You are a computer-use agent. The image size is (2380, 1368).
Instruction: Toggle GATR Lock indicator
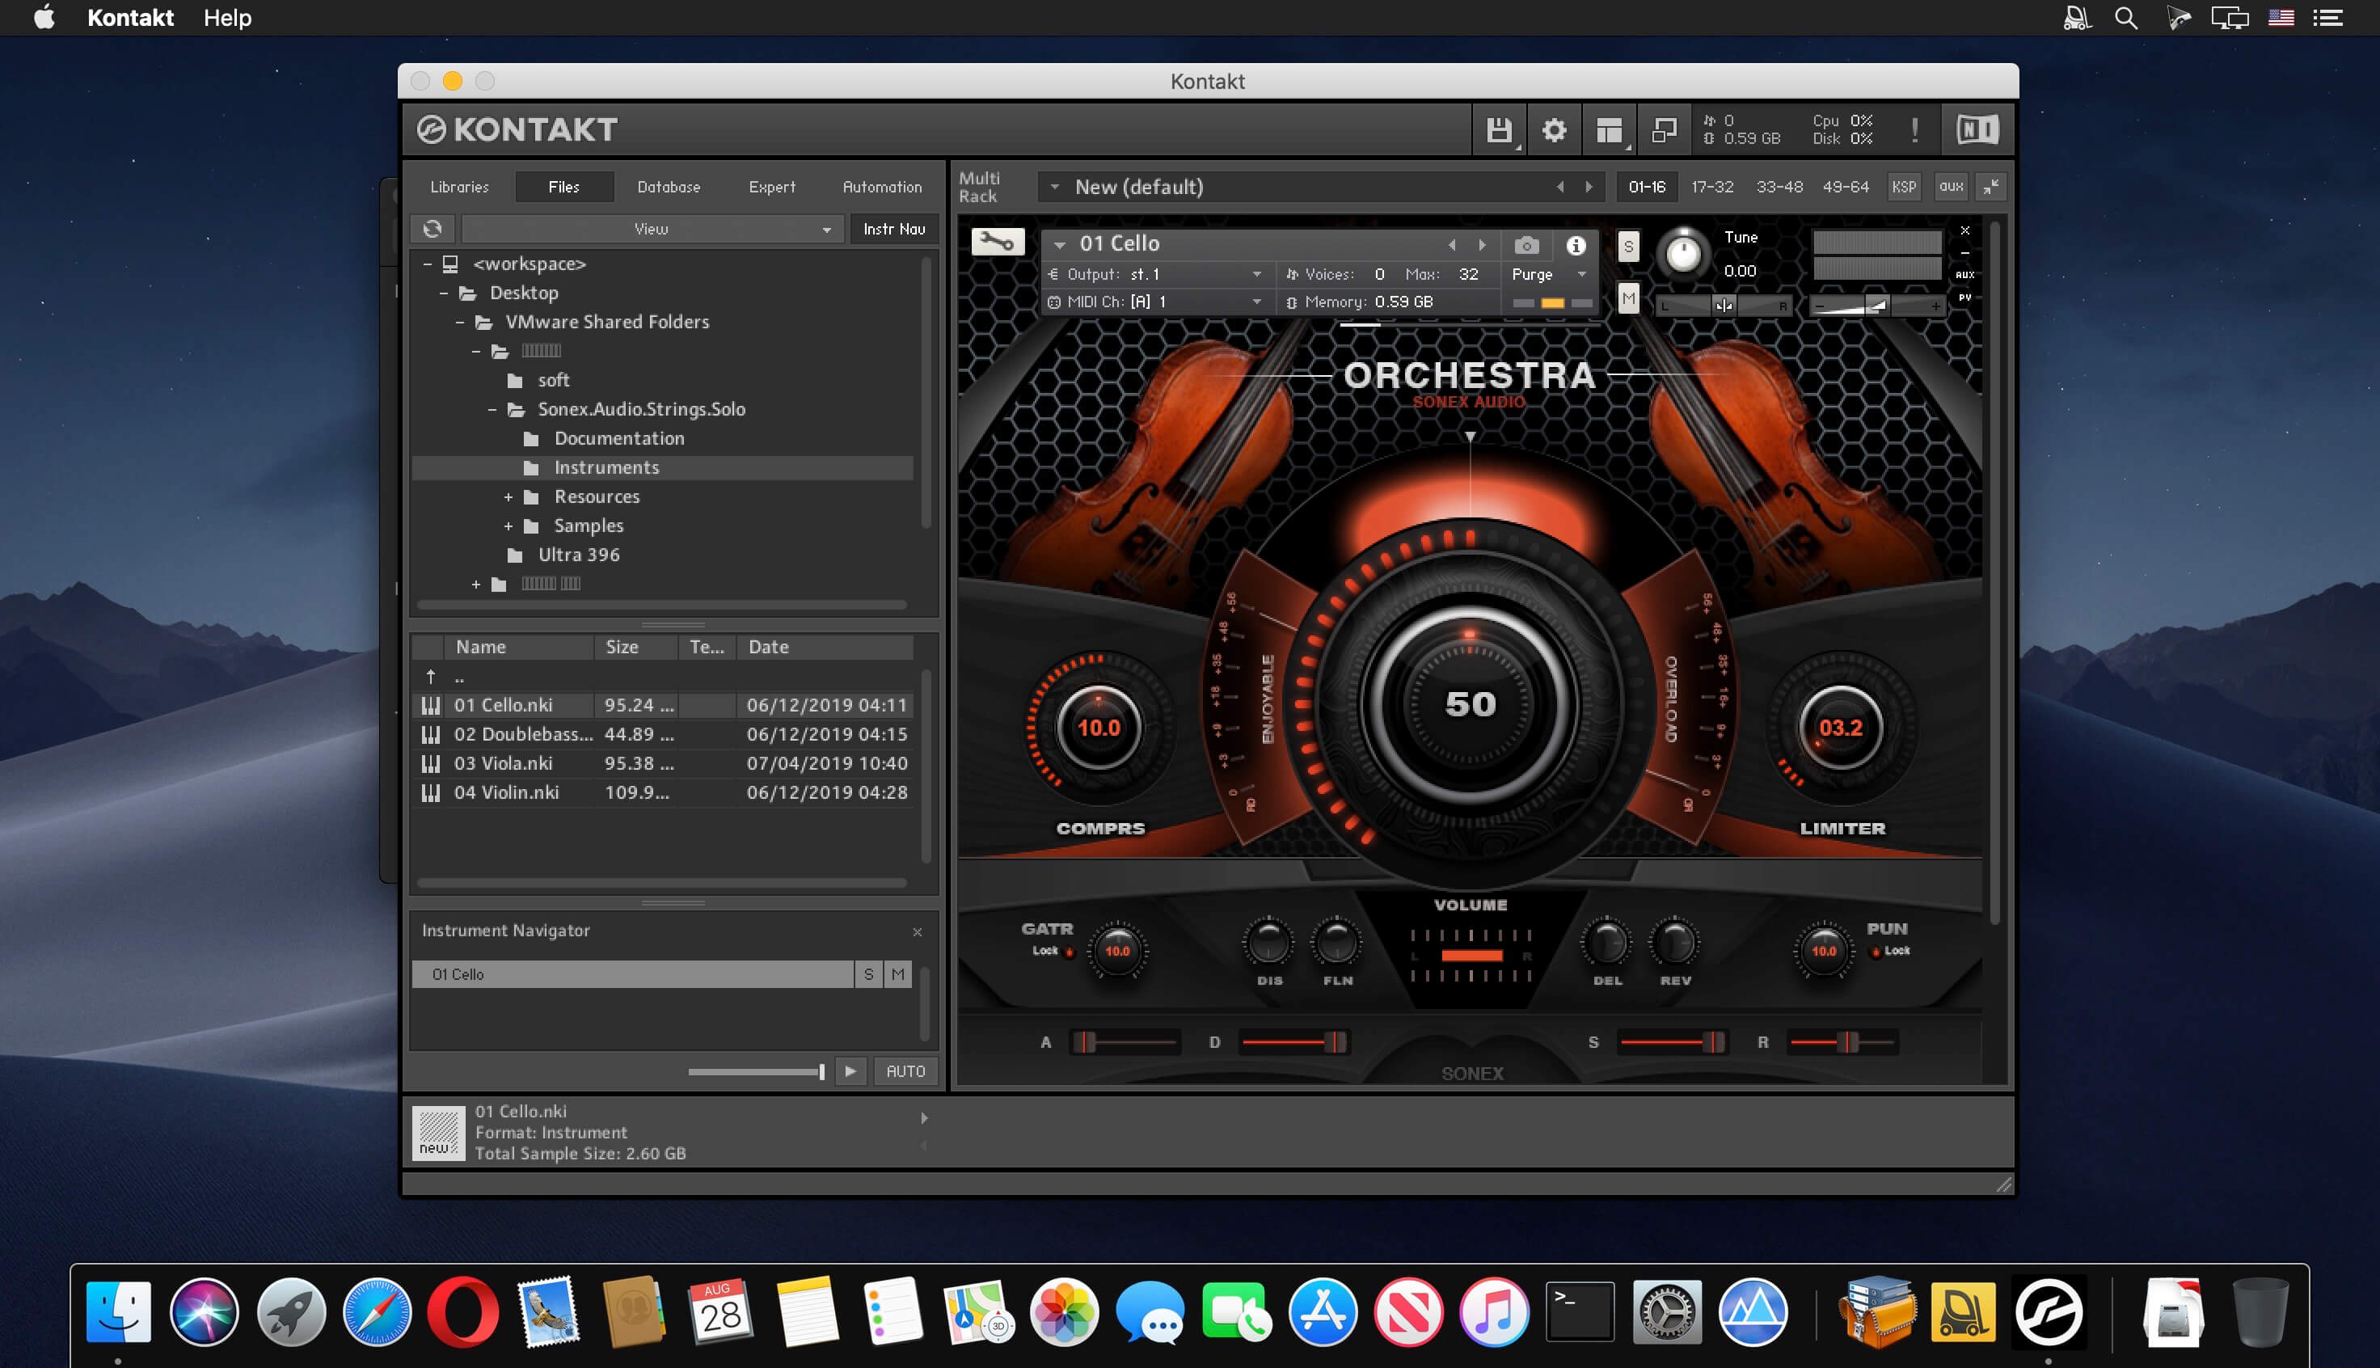(x=1069, y=952)
